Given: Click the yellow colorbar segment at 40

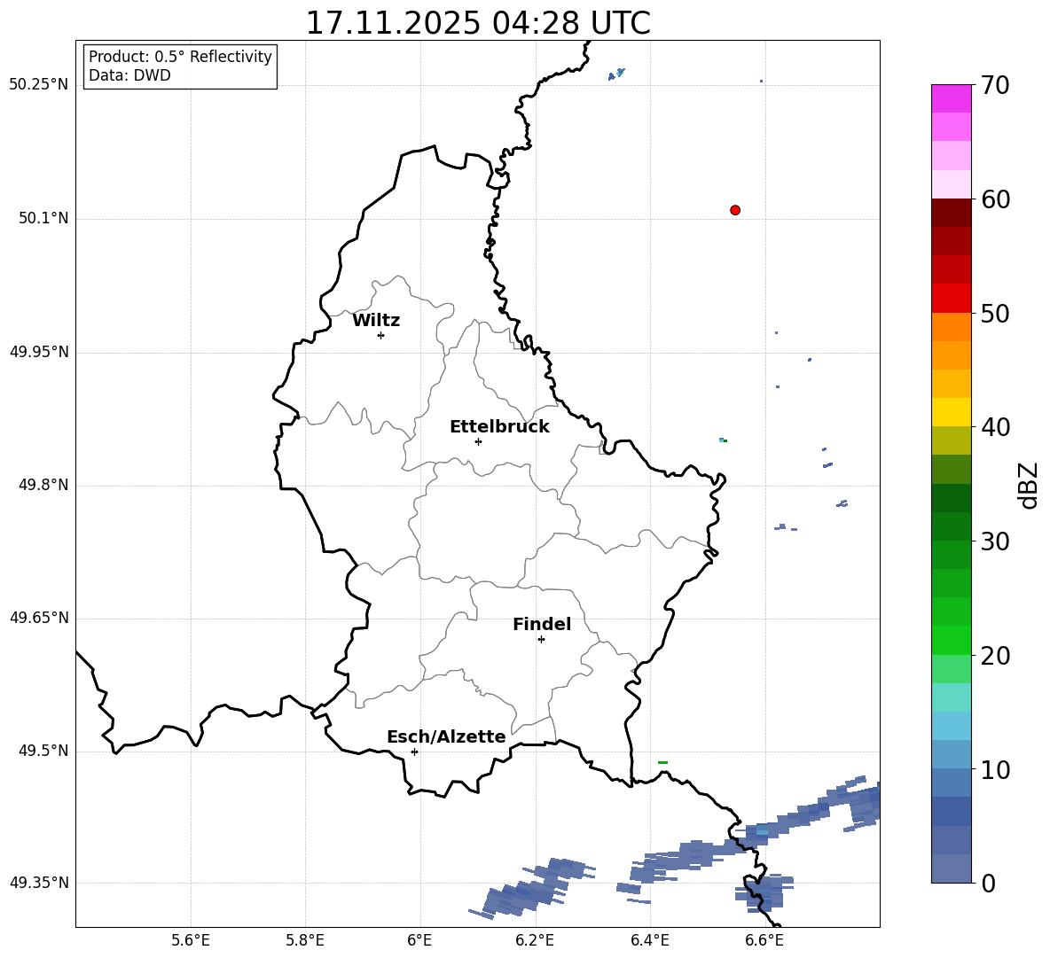Looking at the screenshot, I should pos(951,412).
